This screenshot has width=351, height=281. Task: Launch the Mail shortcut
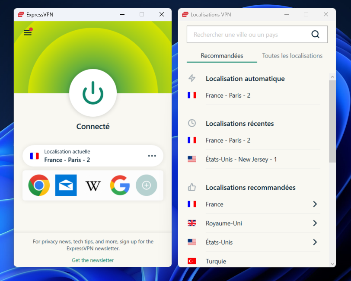coord(66,185)
